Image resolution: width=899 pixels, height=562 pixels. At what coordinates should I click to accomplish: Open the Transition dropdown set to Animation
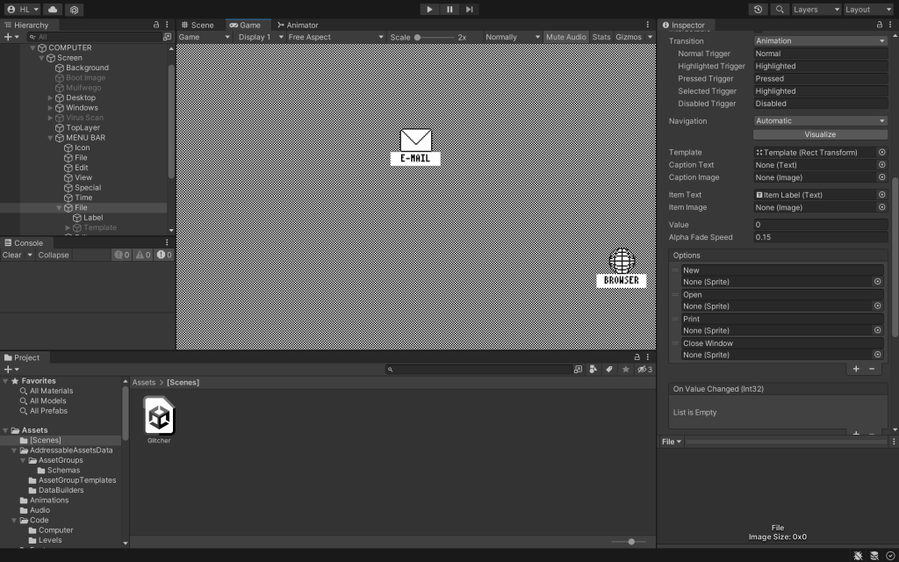[820, 41]
